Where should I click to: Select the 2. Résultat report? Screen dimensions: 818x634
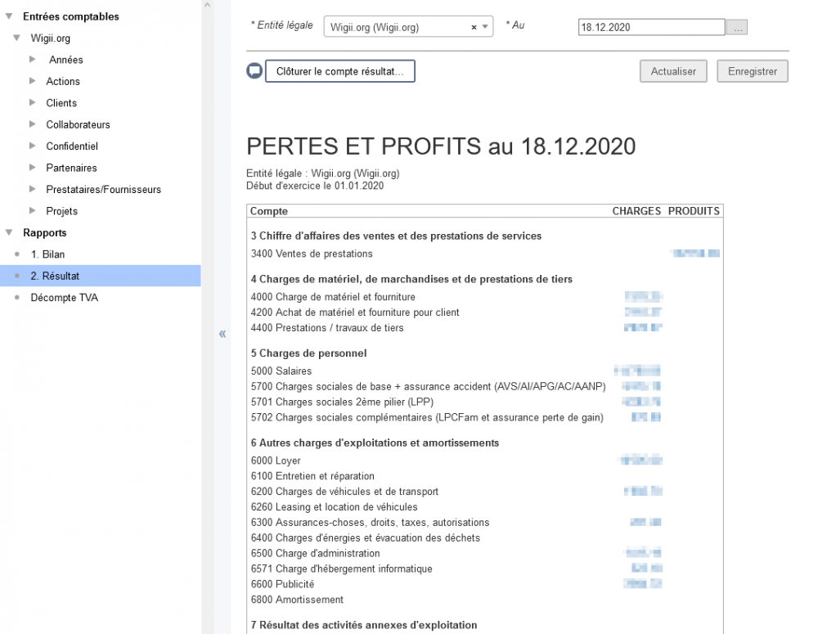(55, 277)
